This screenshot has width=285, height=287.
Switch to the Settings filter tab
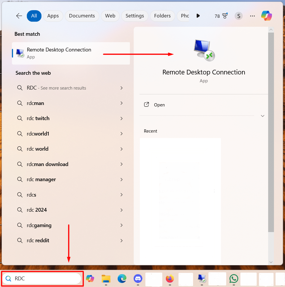pos(135,16)
